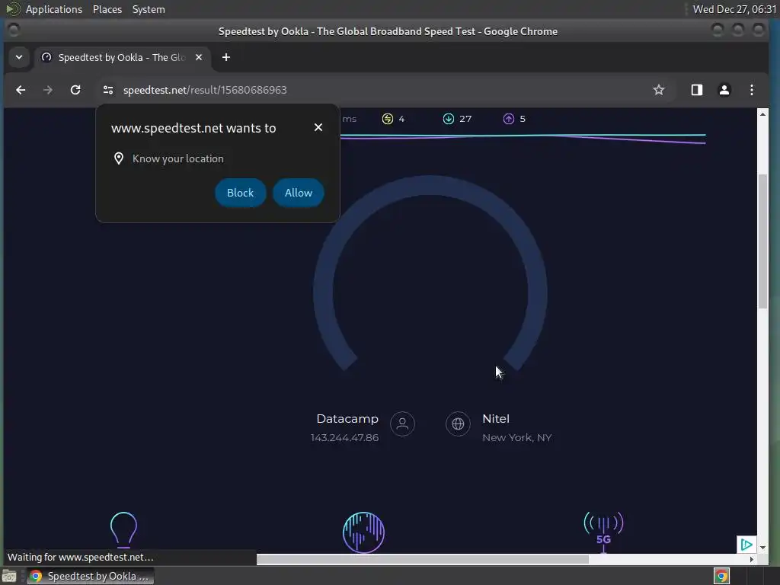Click the Nitel server name
The width and height of the screenshot is (780, 585).
[496, 419]
